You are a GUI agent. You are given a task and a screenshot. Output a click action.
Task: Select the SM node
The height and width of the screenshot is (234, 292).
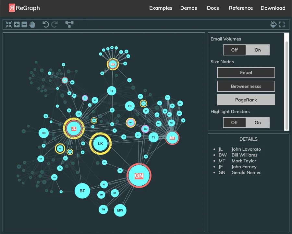[101, 195]
